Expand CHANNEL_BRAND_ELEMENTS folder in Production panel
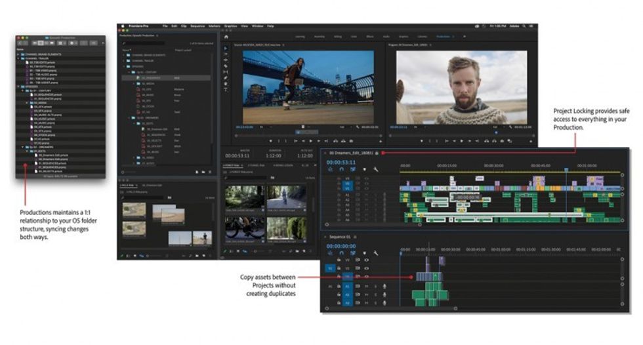 pos(124,55)
